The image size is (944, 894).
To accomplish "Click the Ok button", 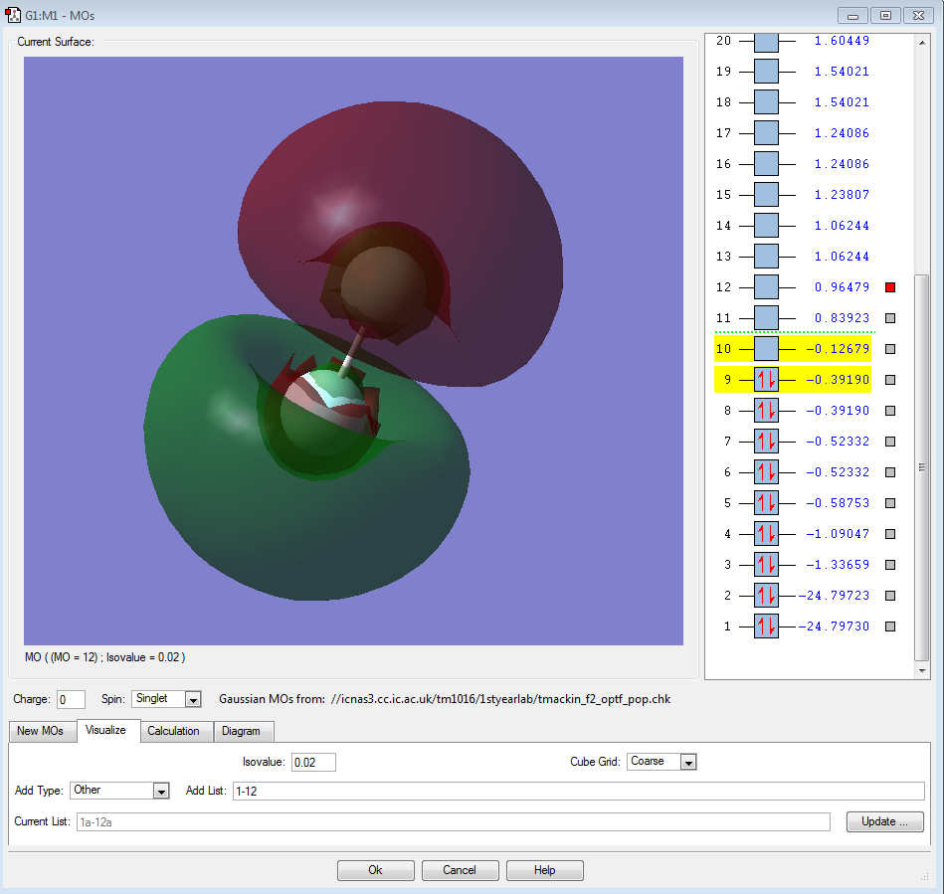I will point(375,870).
